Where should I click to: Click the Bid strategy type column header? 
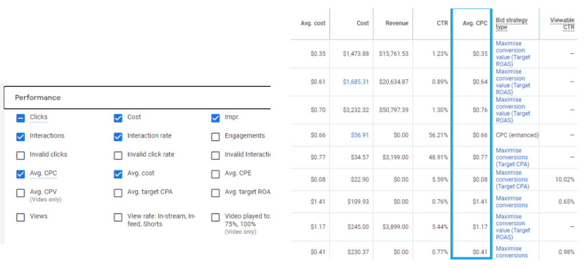(x=512, y=23)
